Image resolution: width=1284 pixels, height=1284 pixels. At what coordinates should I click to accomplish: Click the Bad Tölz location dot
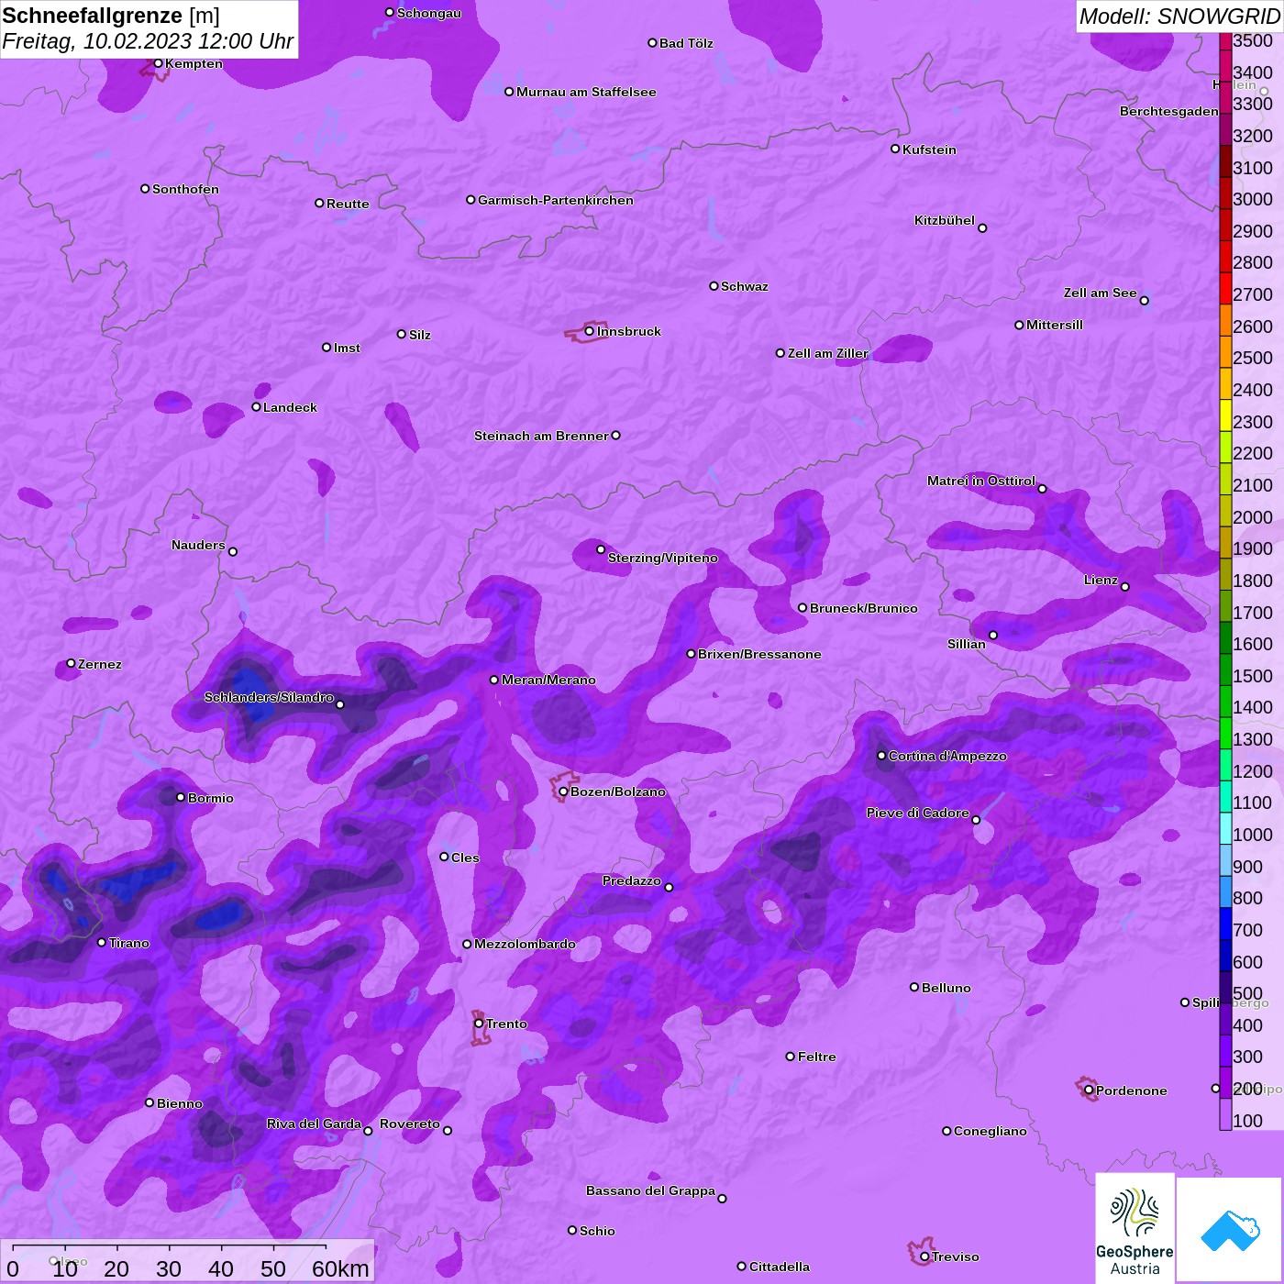pos(652,43)
